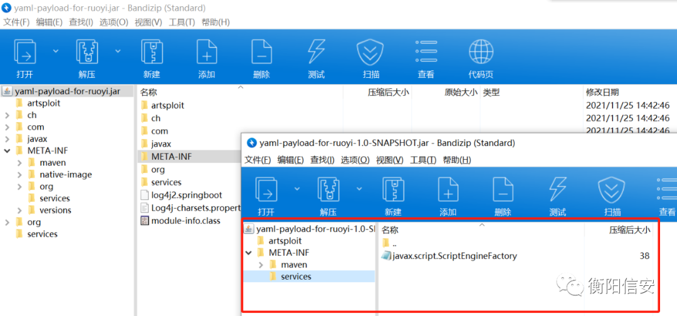Image resolution: width=677 pixels, height=316 pixels.
Task: Open 选项(O) menu in back window
Action: pos(114,22)
